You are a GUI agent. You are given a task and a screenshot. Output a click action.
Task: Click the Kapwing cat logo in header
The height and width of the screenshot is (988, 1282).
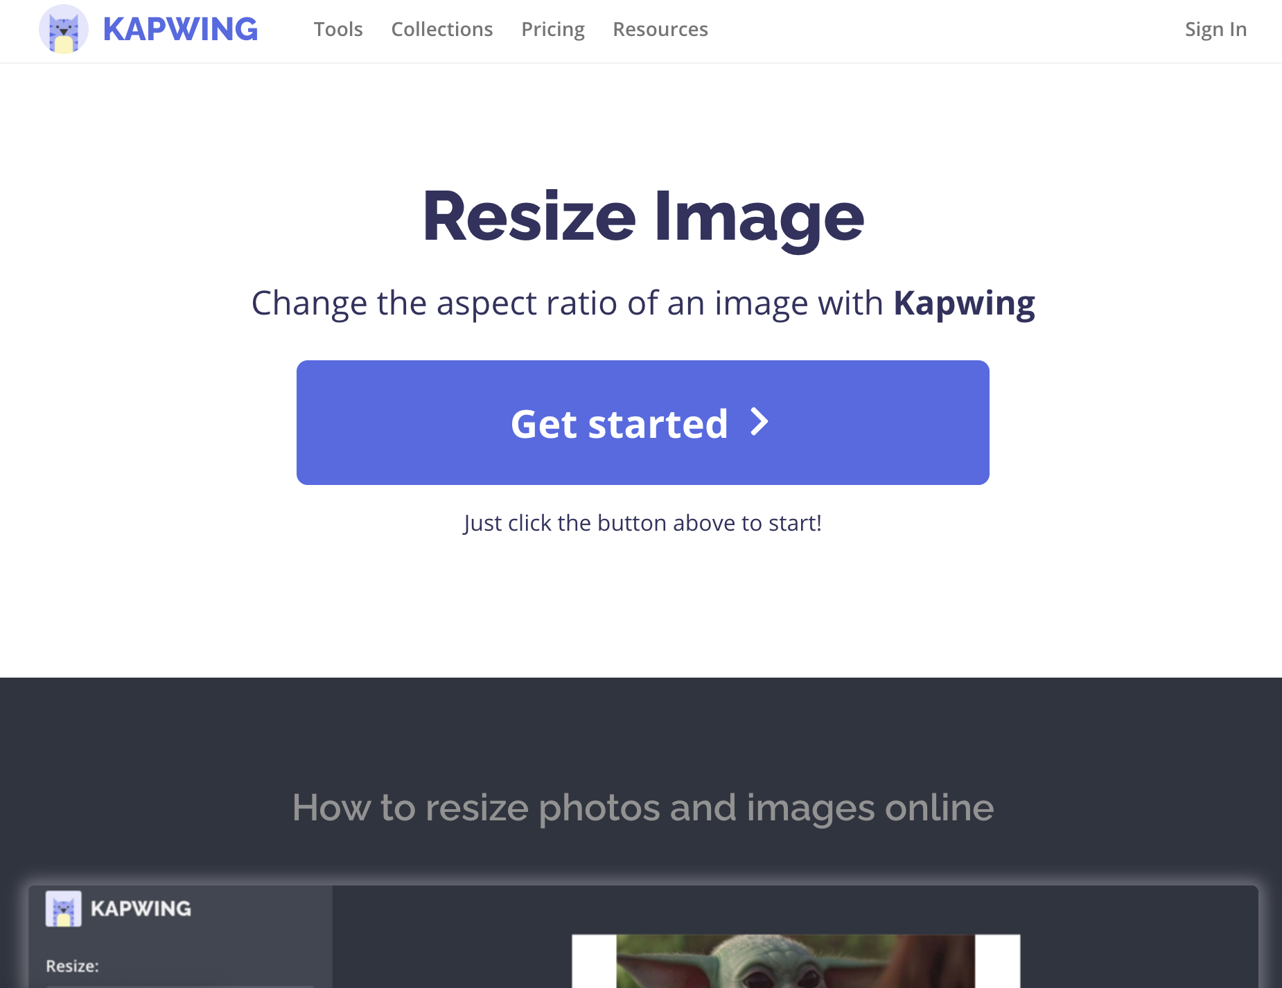(64, 29)
